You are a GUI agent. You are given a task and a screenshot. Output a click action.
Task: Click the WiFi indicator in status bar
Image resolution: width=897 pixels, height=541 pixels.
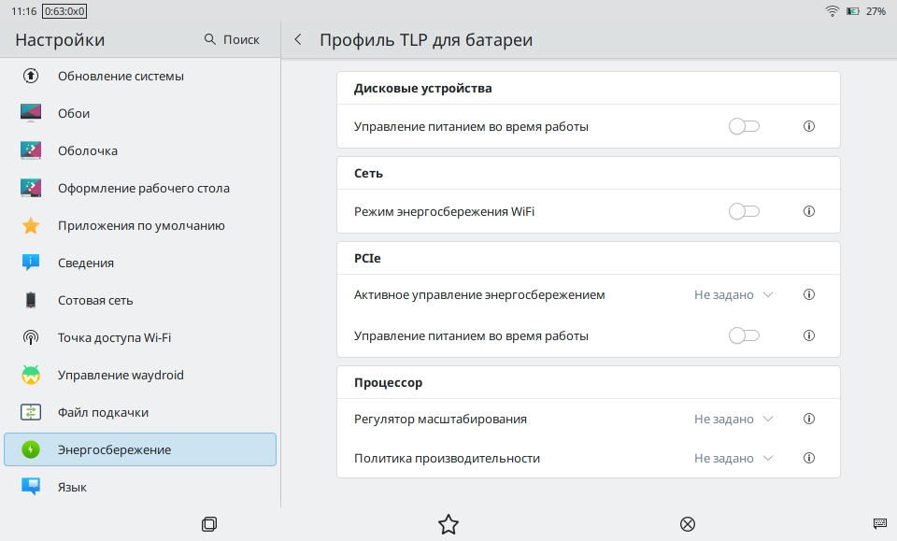(x=831, y=11)
